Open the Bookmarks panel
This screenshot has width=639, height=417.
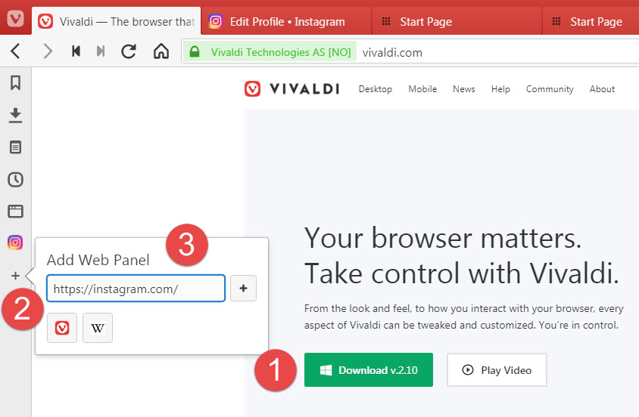[x=15, y=83]
